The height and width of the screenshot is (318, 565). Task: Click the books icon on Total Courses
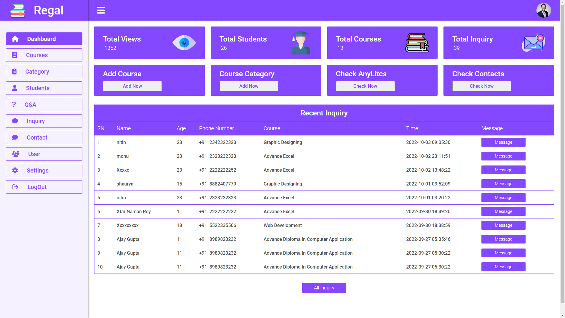coord(417,43)
